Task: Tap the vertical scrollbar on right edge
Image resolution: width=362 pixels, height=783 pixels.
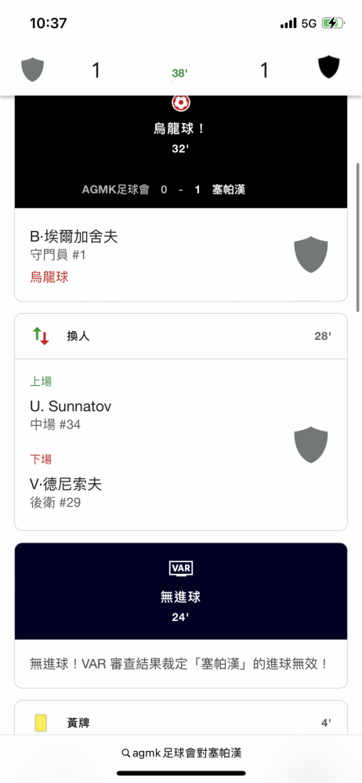Action: [357, 237]
